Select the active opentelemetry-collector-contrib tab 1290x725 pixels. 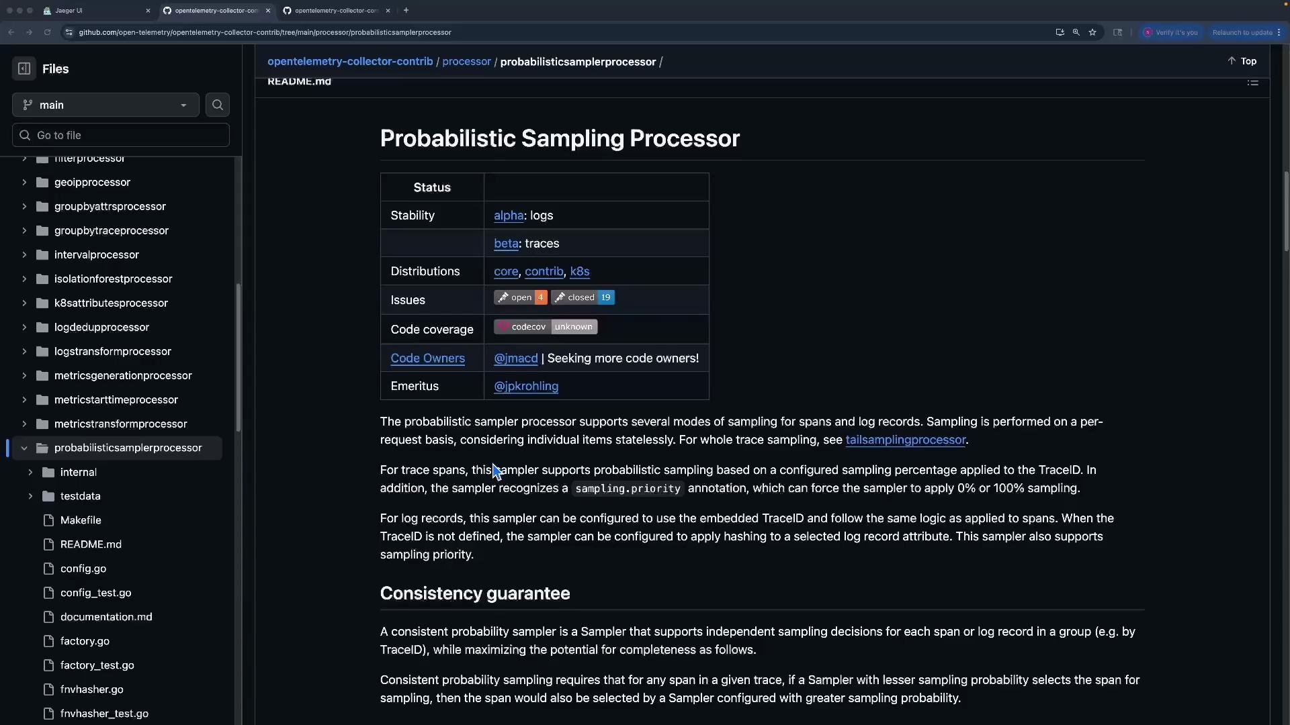[x=216, y=11]
